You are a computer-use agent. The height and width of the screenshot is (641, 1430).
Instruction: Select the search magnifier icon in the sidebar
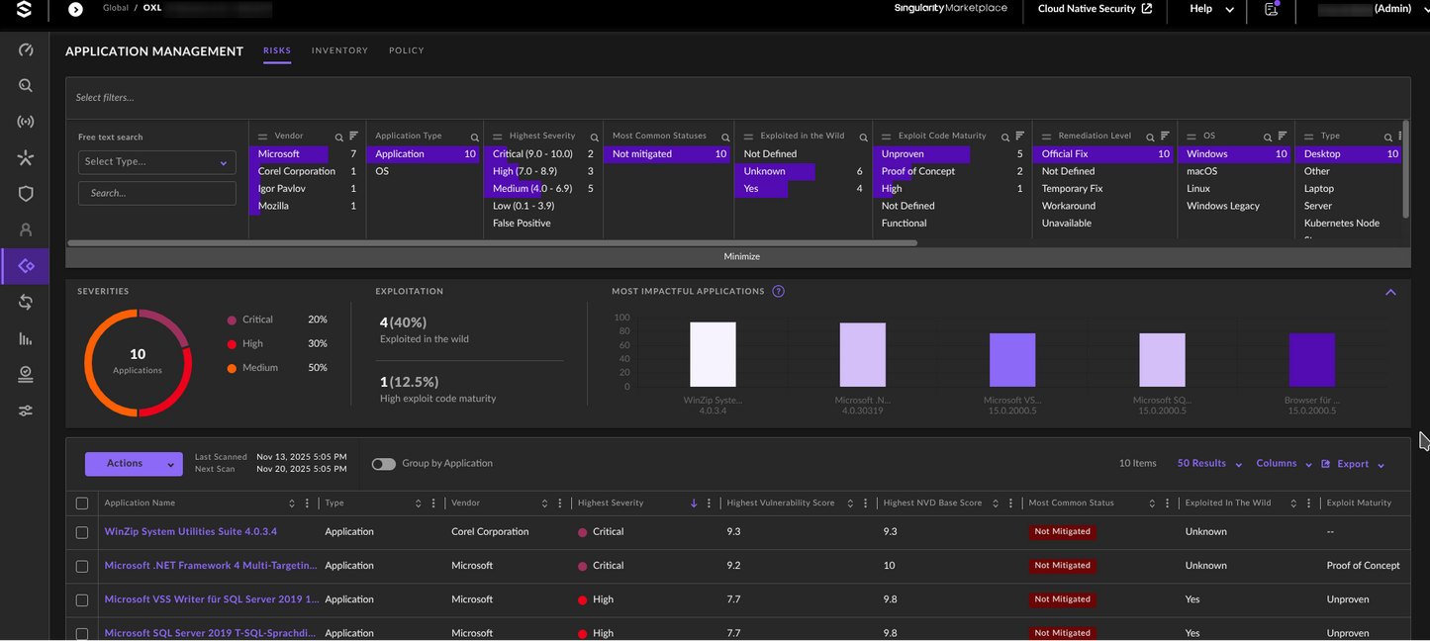pyautogui.click(x=25, y=85)
